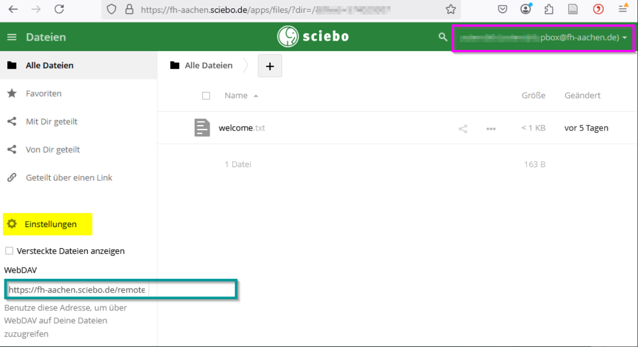638x347 pixels.
Task: Enable Versteckte Dateien anzeigen checkbox
Action: (9, 251)
